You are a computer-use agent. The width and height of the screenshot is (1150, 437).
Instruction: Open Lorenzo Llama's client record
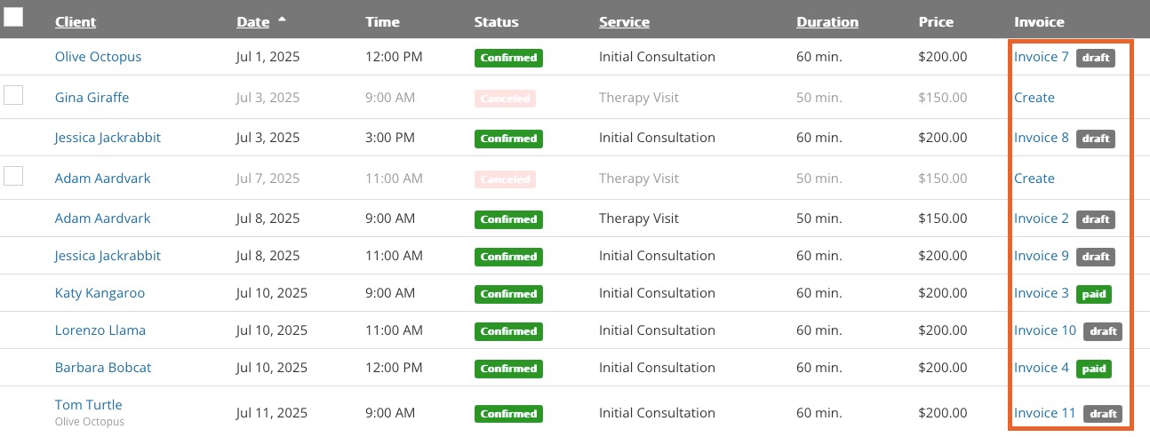pyautogui.click(x=100, y=330)
